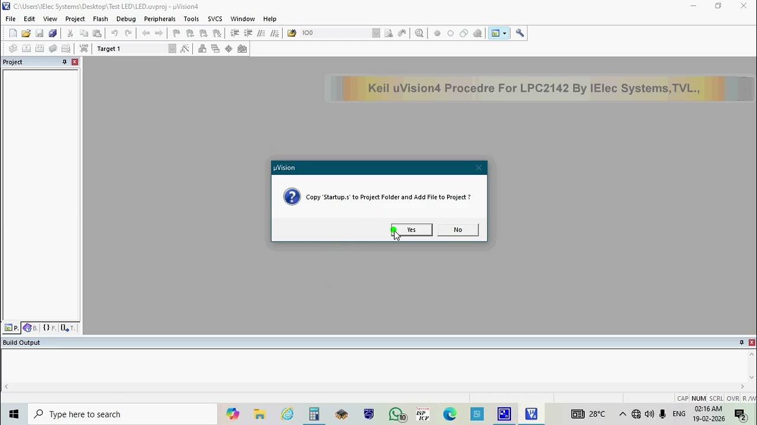The height and width of the screenshot is (425, 757).
Task: Click the Windows taskbar search box
Action: (x=123, y=414)
